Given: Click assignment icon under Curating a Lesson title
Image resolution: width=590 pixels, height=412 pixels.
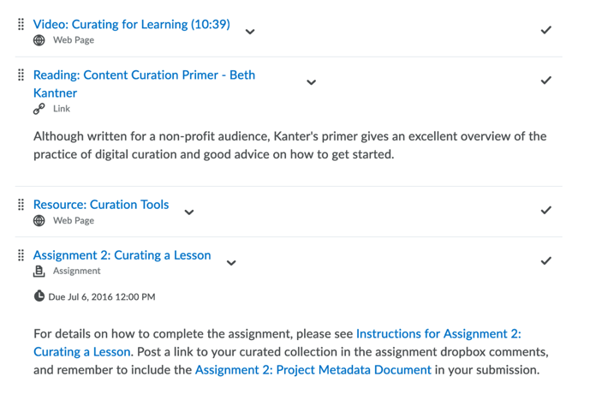Looking at the screenshot, I should tap(39, 271).
